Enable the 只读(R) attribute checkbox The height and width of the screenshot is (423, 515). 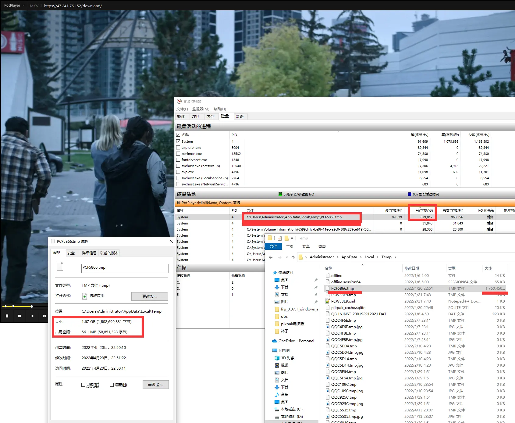tap(83, 385)
